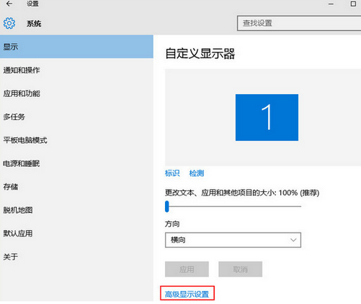Maximize the Settings window
The width and height of the screenshot is (361, 304).
[353, 4]
